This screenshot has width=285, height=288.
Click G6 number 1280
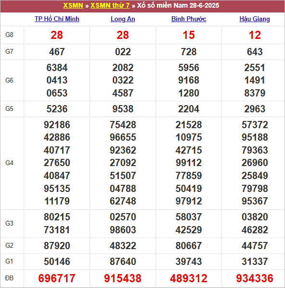[189, 93]
